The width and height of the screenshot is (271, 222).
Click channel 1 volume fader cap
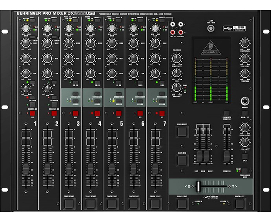[26, 169]
